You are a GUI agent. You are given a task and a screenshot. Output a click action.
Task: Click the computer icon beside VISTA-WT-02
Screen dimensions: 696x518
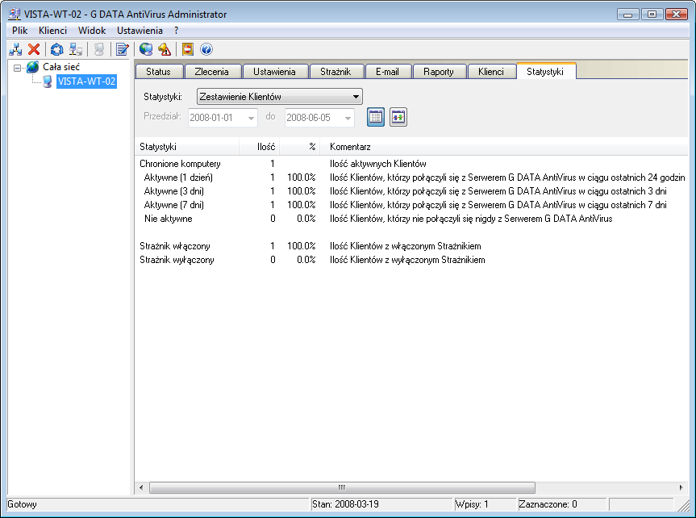coord(48,81)
